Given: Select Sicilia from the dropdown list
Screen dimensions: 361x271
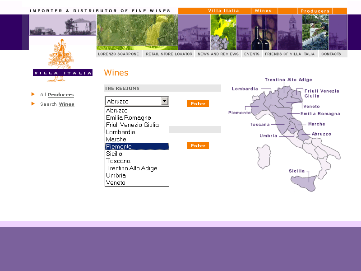Looking at the screenshot, I should 137,154.
